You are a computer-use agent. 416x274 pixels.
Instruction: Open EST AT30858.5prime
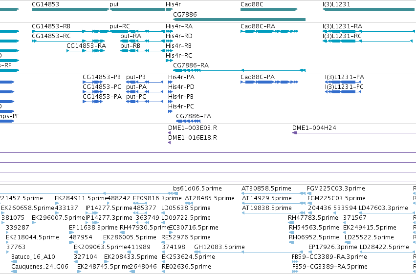click(266, 189)
